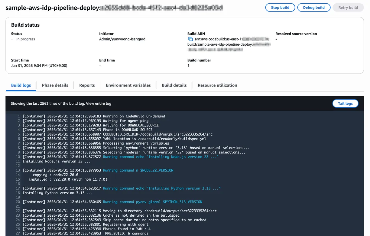Enable Tail logs in the log viewer
The height and width of the screenshot is (236, 370).
(x=345, y=103)
